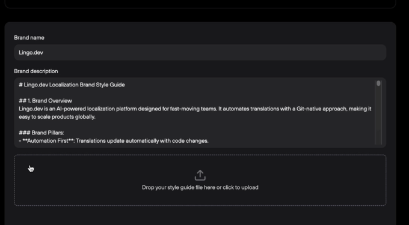409x225 pixels.
Task: Click the 'Brand name' label
Action: coord(29,38)
